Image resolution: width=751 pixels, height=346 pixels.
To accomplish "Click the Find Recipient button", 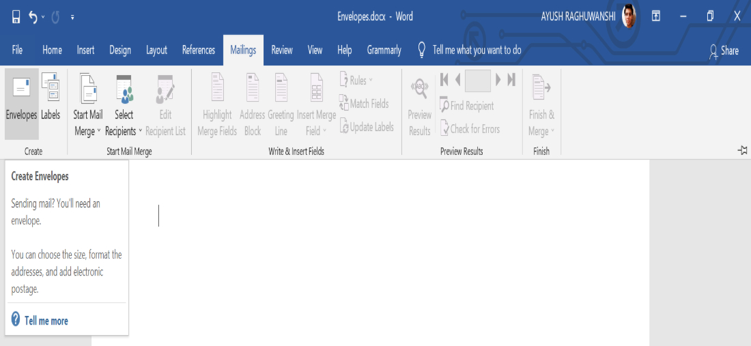I will 466,106.
